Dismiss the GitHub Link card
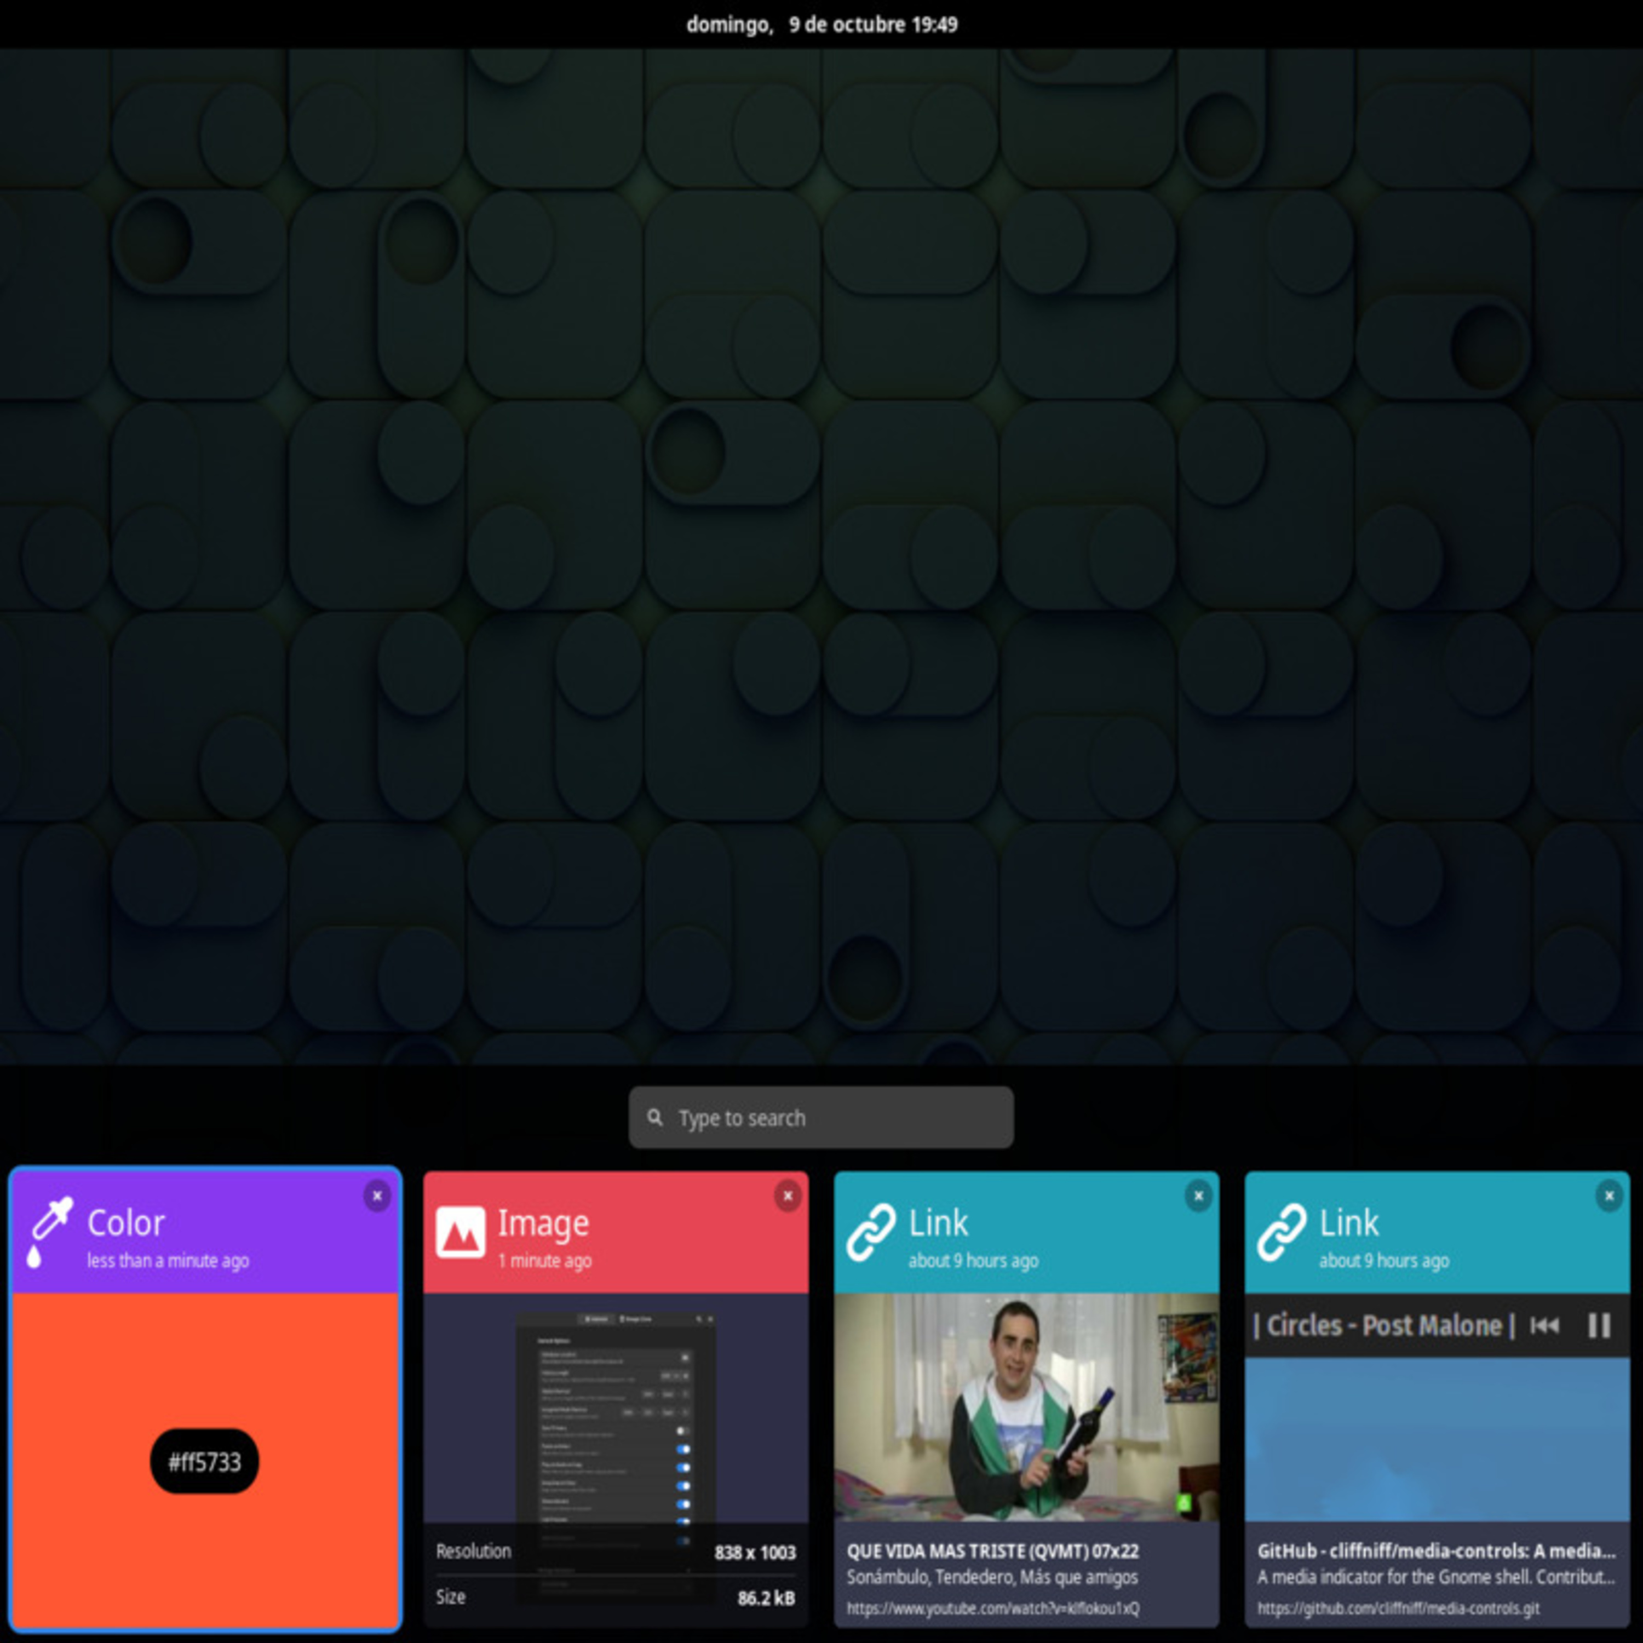This screenshot has height=1643, width=1643. (x=1609, y=1196)
